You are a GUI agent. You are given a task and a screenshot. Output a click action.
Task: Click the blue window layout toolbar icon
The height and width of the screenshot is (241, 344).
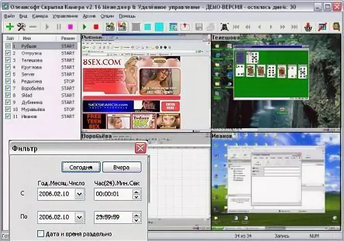pos(173,27)
